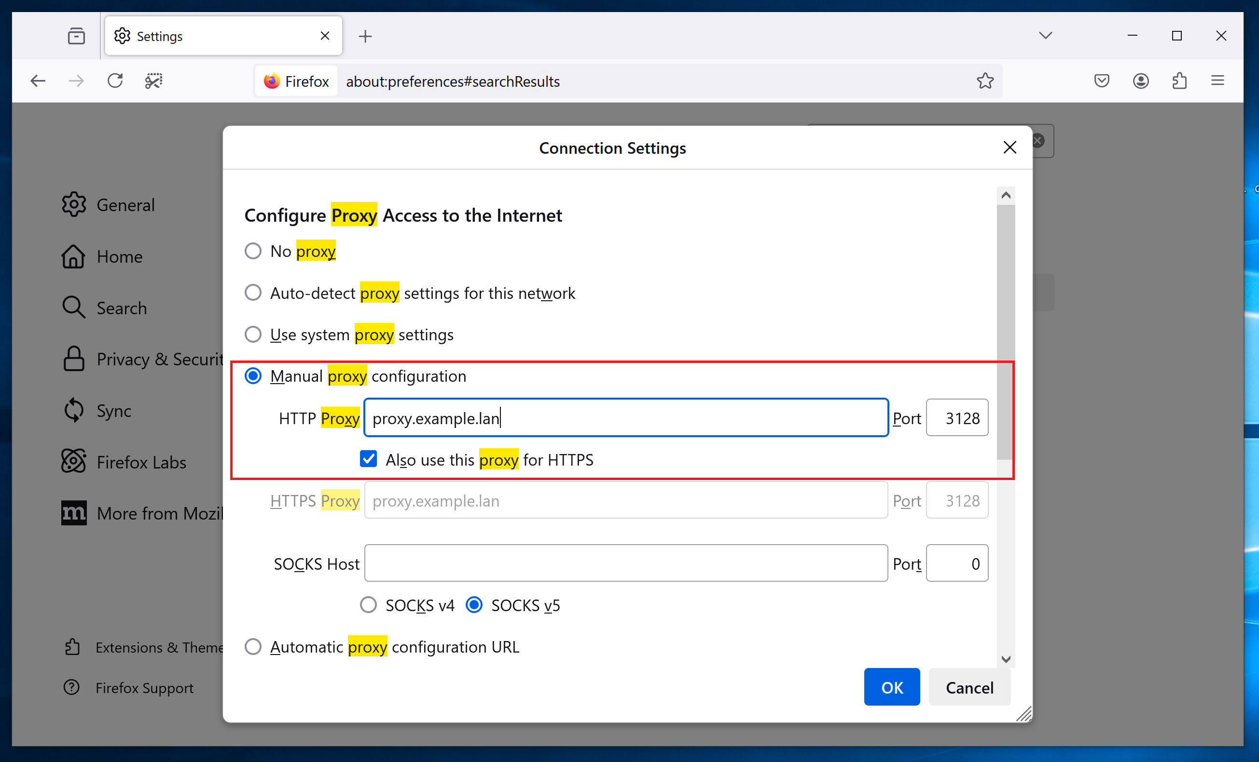Click the SOCKS Host input field
Image resolution: width=1259 pixels, height=762 pixels.
point(625,563)
